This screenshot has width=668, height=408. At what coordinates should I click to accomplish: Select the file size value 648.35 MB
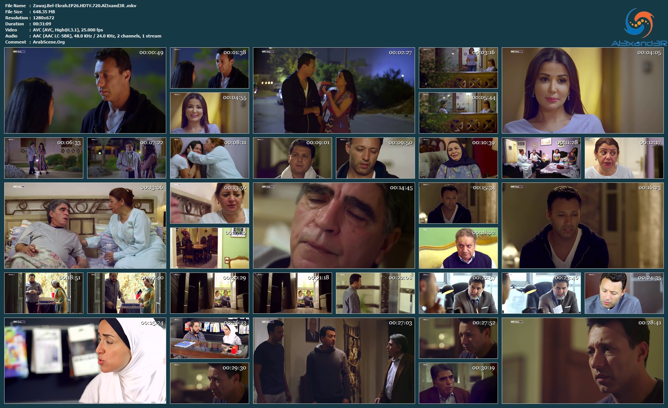[x=44, y=12]
